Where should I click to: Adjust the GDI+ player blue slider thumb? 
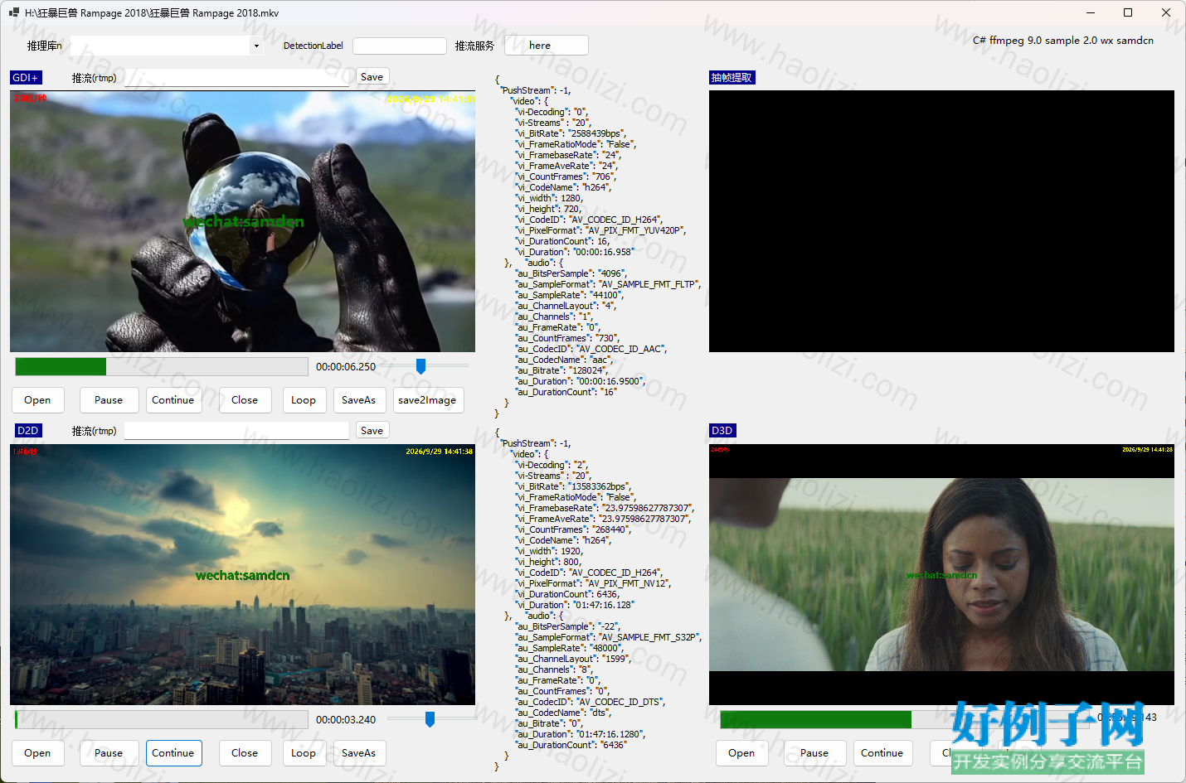[420, 366]
